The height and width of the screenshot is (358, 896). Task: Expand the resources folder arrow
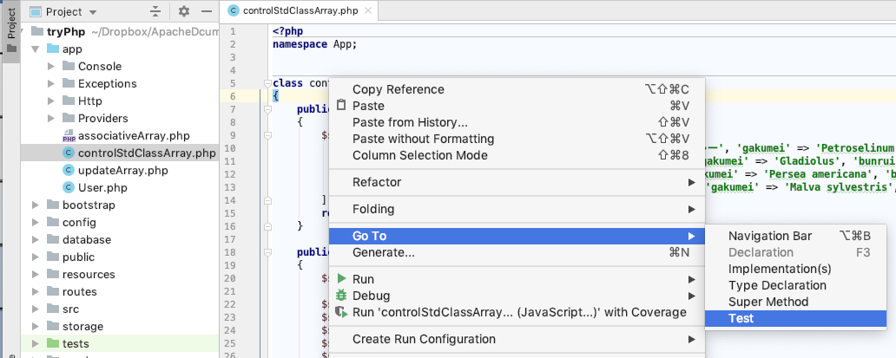pyautogui.click(x=35, y=274)
